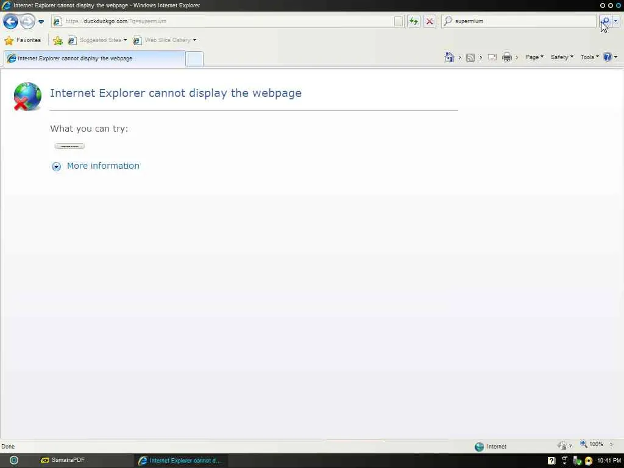Open Suggested Sites in favorites bar
Image resolution: width=624 pixels, height=468 pixels.
coord(94,40)
